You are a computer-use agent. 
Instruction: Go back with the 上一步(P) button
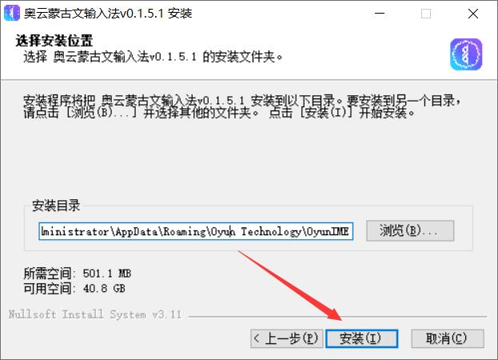click(x=287, y=338)
